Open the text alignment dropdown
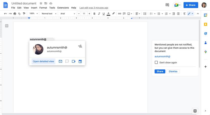This screenshot has height=115, width=210. (137, 14)
